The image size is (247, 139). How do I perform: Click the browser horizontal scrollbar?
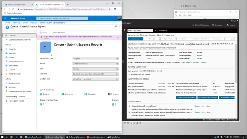pos(94,132)
